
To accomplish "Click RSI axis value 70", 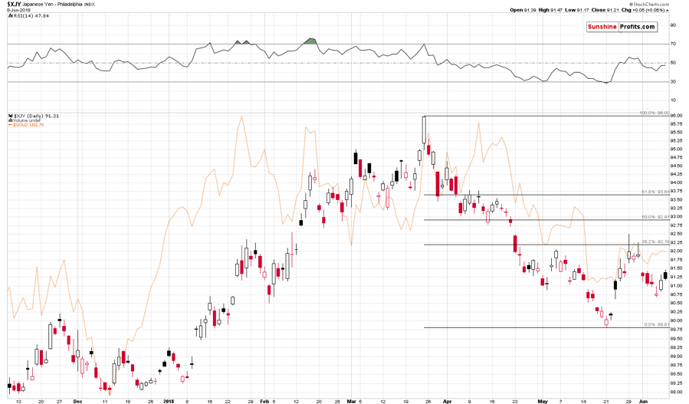I will coord(673,44).
